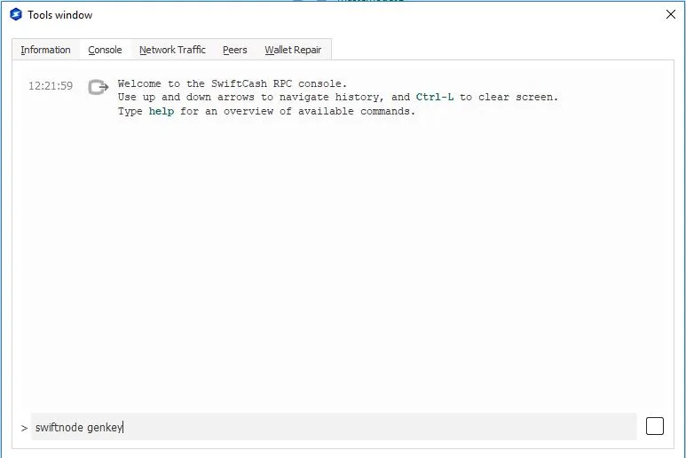Click the 'Tools window' title text

point(60,15)
